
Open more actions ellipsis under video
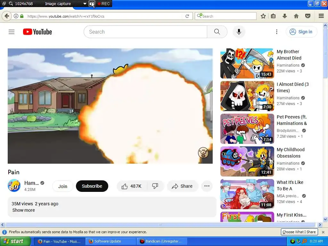point(207,186)
